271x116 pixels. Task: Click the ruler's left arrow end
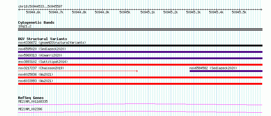click(19, 9)
